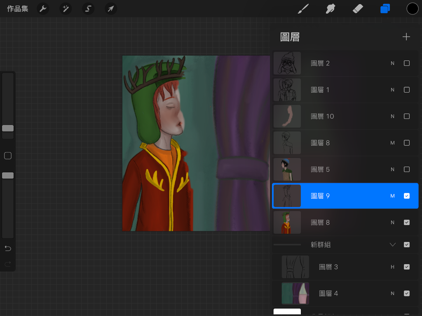Open the Adjustments magic wand menu
This screenshot has width=422, height=316.
[x=66, y=9]
